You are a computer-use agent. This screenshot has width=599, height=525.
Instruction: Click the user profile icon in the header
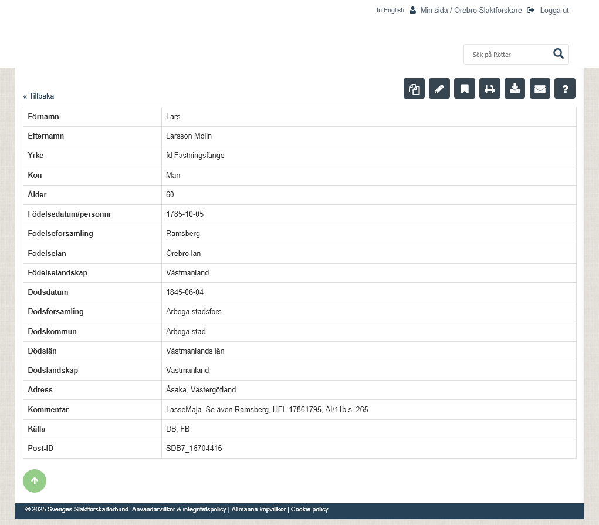tap(413, 10)
